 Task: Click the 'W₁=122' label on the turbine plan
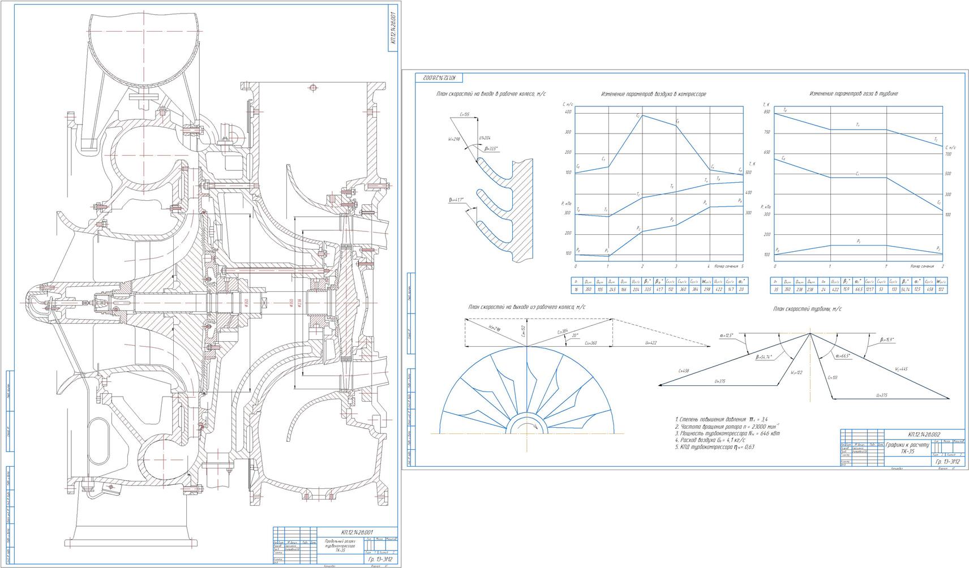[796, 372]
